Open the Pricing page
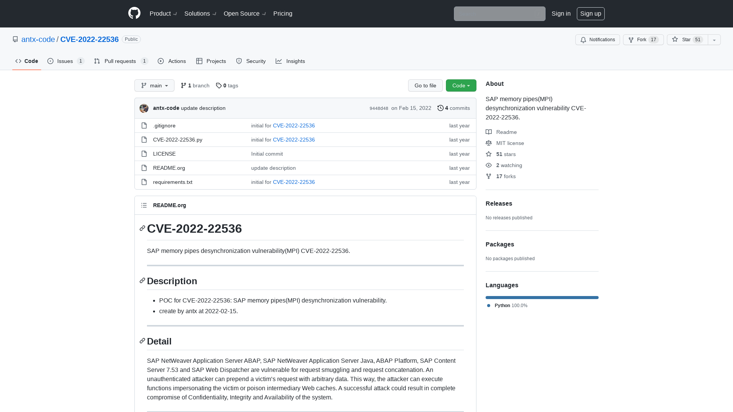733x412 pixels. [x=283, y=14]
